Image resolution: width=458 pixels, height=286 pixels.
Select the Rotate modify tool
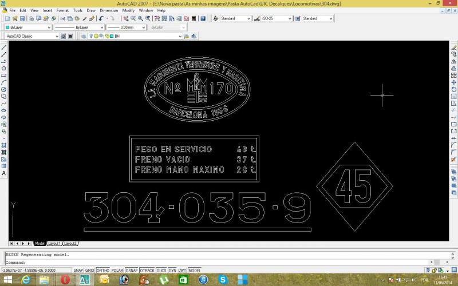click(453, 90)
